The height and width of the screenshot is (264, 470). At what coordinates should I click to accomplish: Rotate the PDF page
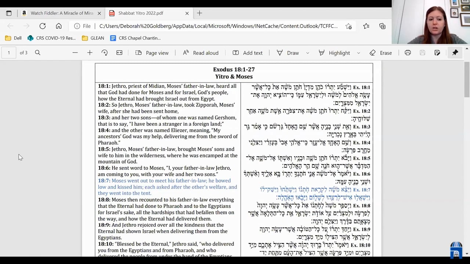105,53
